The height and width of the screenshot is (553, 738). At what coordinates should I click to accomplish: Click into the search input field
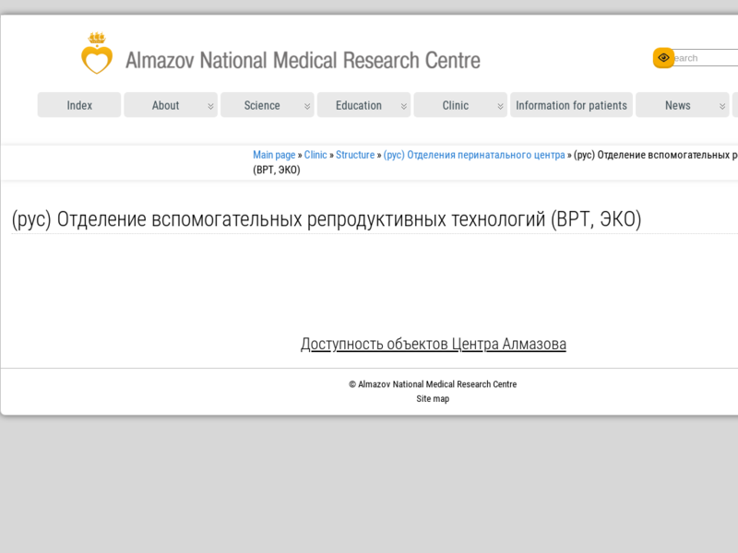point(706,58)
